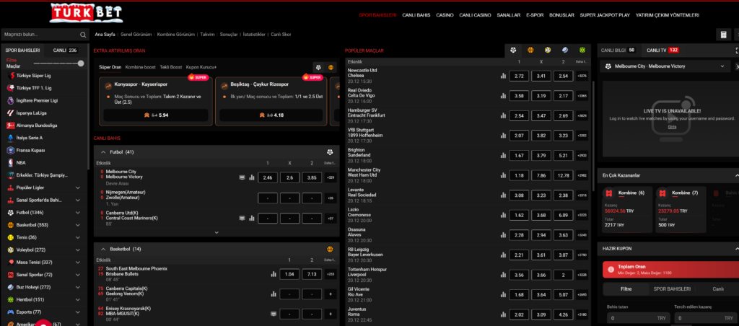Select basketball icon in Popüler Maçlar
Viewport: 739px width, 326px height.
pyautogui.click(x=530, y=50)
